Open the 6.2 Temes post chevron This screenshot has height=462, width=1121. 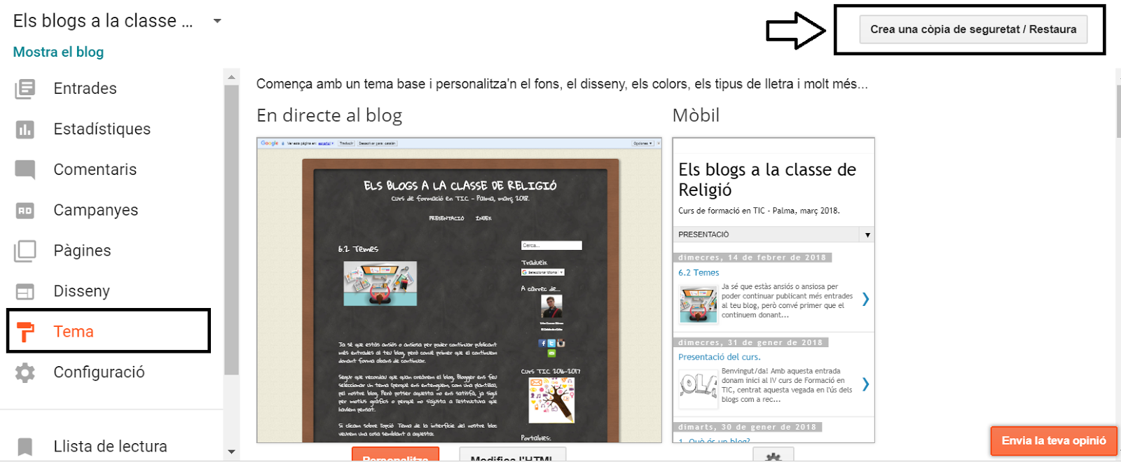point(866,300)
